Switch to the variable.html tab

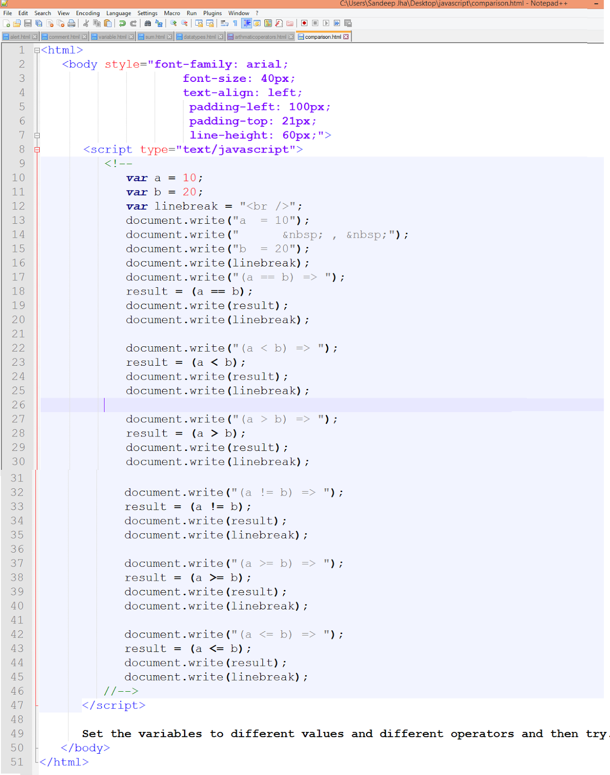112,37
